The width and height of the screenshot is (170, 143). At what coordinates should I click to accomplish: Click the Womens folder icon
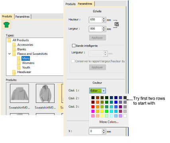click(19, 63)
